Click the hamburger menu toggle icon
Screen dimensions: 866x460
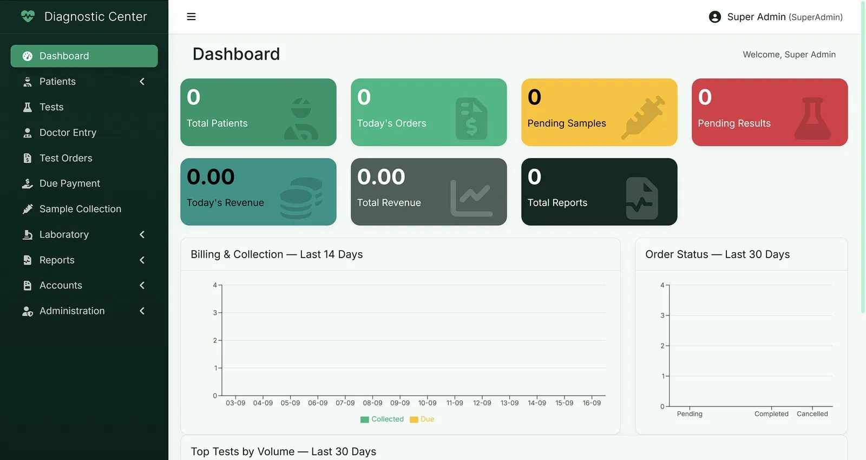pos(191,17)
